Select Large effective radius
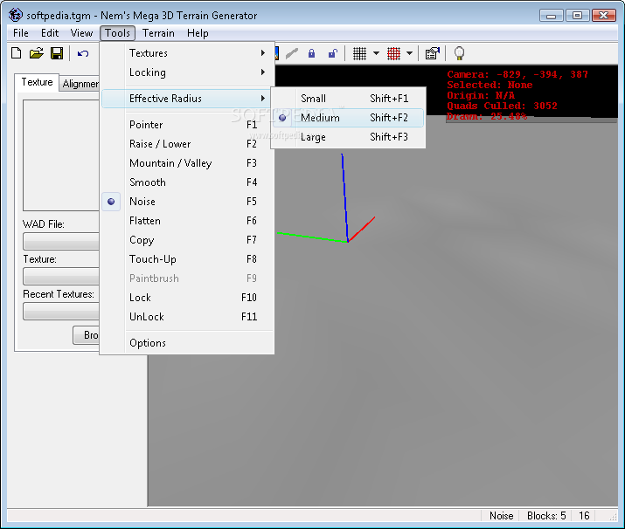 point(348,137)
